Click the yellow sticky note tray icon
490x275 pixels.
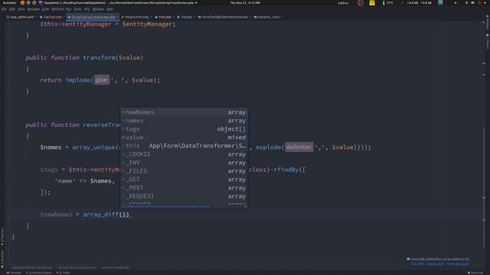(372, 3)
